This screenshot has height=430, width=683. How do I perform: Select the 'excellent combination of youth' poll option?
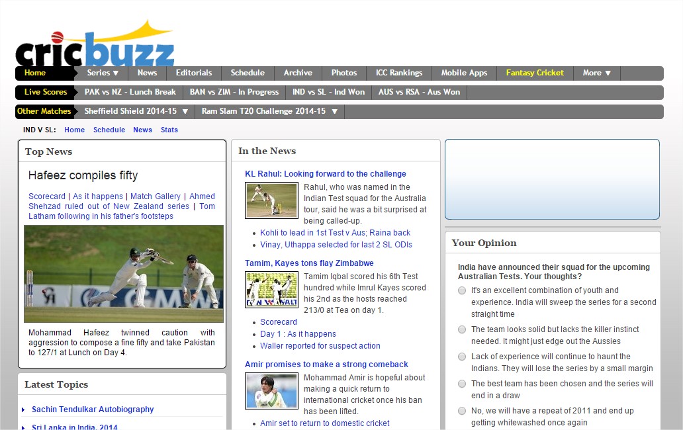(x=462, y=290)
